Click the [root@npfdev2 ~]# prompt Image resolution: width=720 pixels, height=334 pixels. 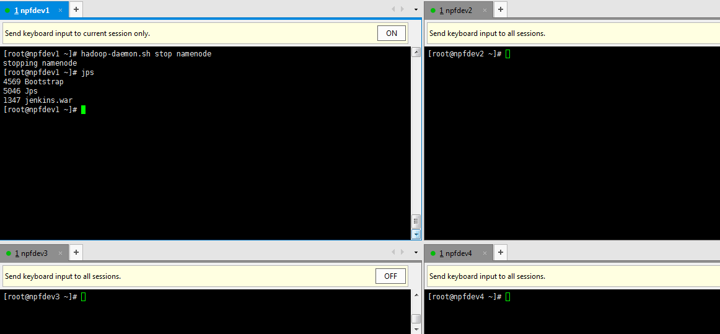469,54
